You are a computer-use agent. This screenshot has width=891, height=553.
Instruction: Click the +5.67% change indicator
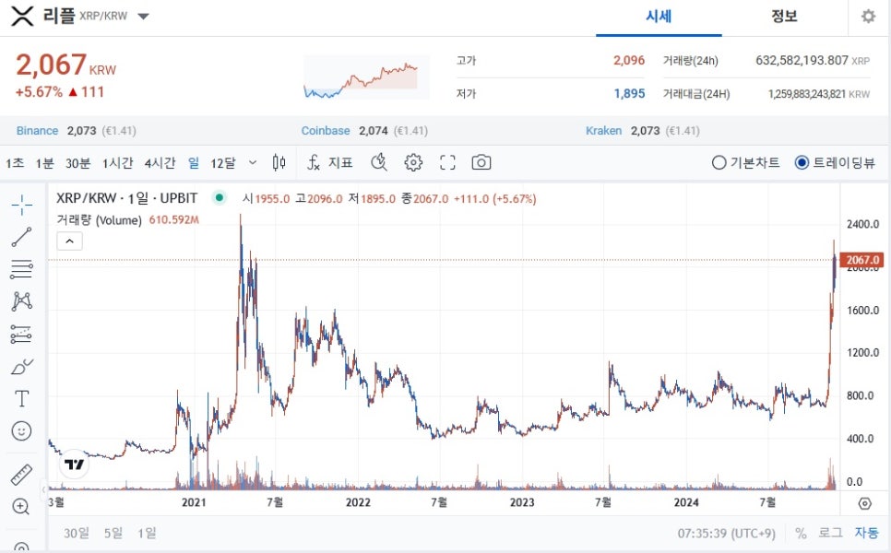39,92
